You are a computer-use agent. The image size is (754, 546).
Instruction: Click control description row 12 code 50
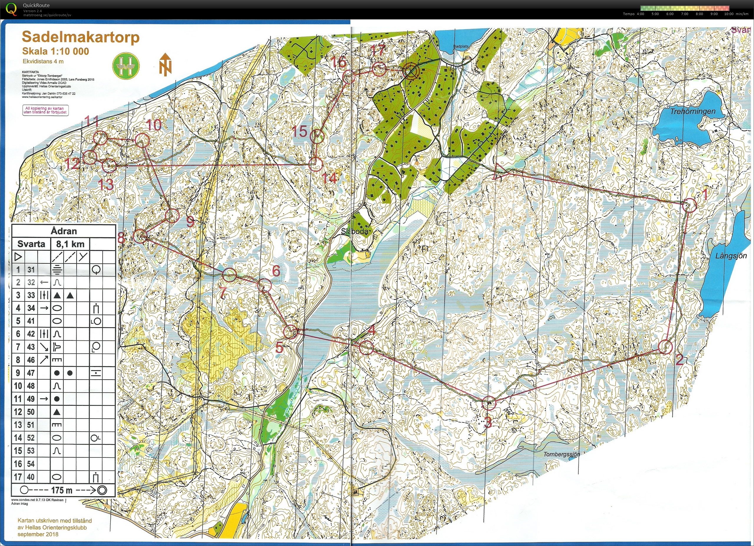(x=31, y=412)
